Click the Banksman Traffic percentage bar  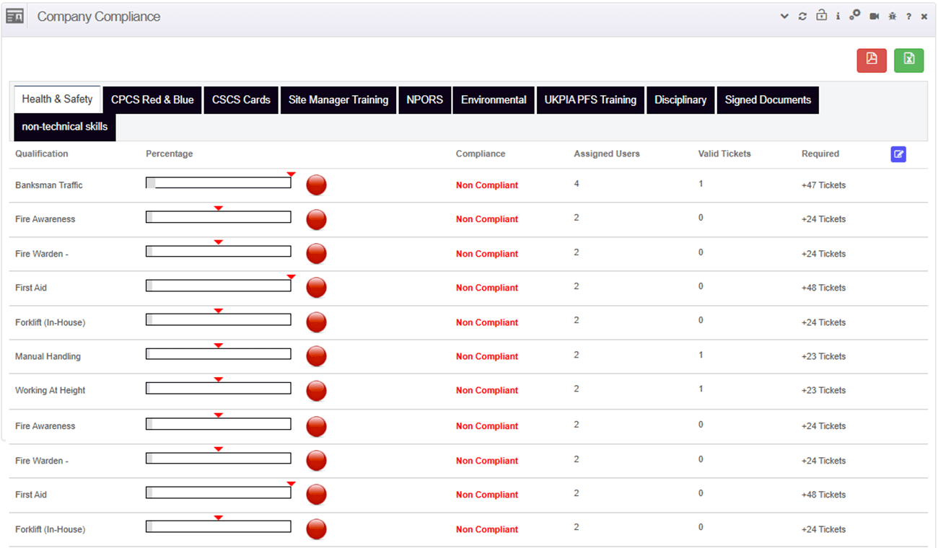pyautogui.click(x=218, y=183)
